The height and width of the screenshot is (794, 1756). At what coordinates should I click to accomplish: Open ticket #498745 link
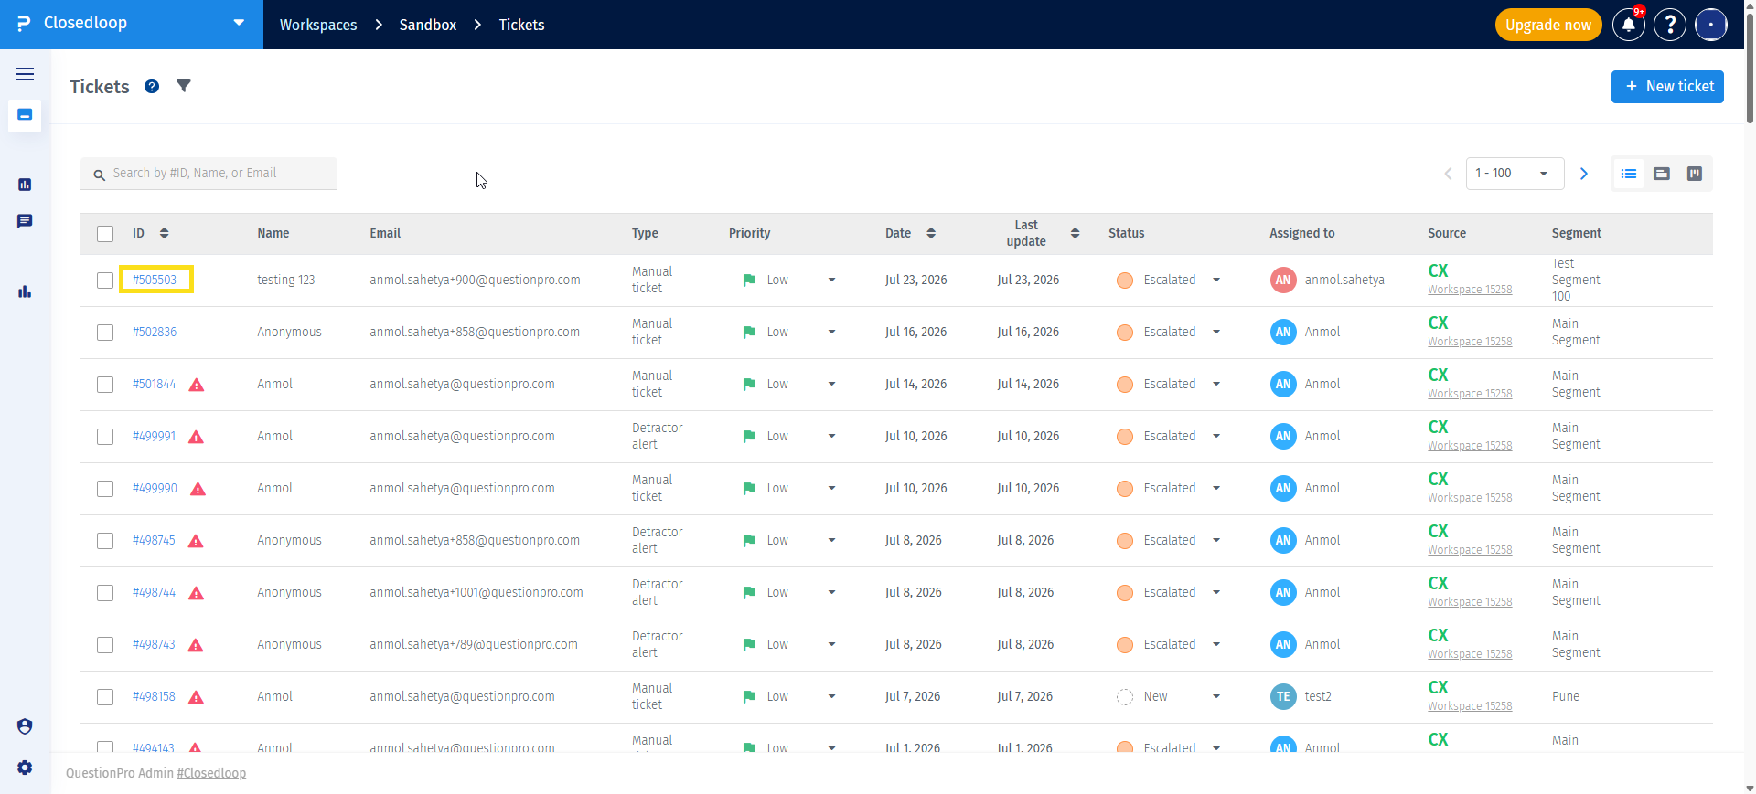pos(154,540)
